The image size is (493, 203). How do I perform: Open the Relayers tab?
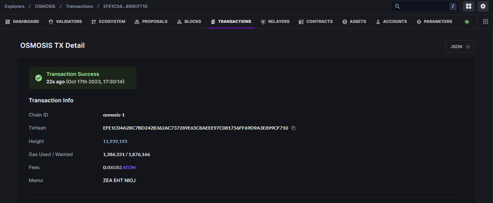[x=275, y=21]
